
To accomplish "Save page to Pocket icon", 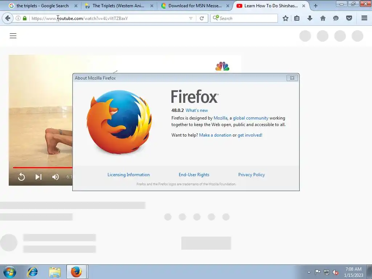I will click(x=349, y=18).
